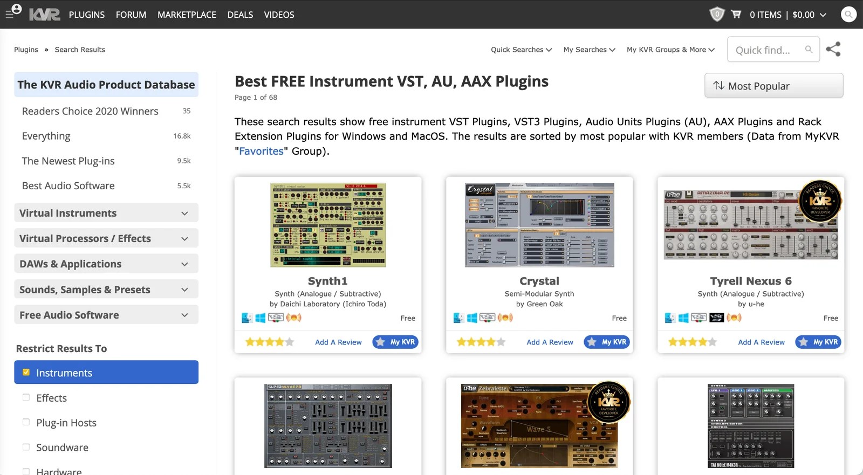Click the VST3 icon on Tyrell Nexus 6 card
Screen dimensions: 863x475
pyautogui.click(x=716, y=318)
